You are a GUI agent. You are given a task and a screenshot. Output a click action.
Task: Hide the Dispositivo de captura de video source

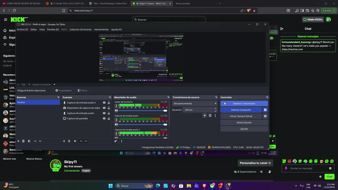104,108
